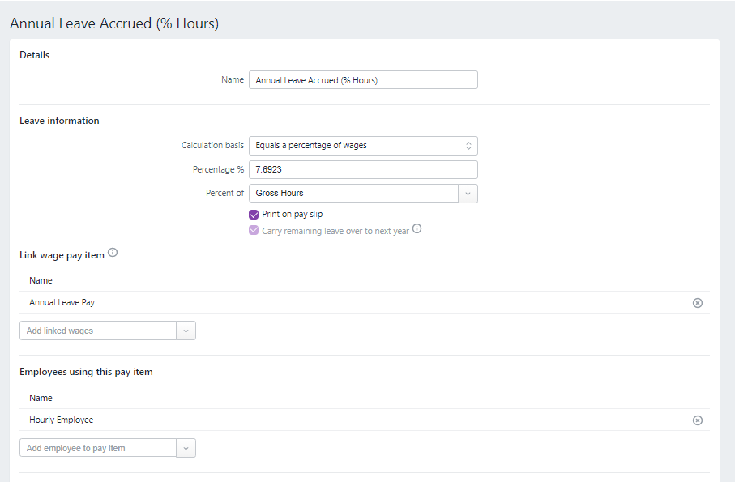Click the Print on pay slip label
Image resolution: width=735 pixels, height=482 pixels.
pos(292,215)
